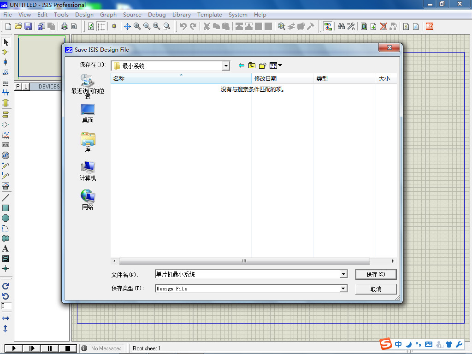Open 桌面 in places sidebar
Viewport: 472px width, 354px height.
(x=88, y=113)
